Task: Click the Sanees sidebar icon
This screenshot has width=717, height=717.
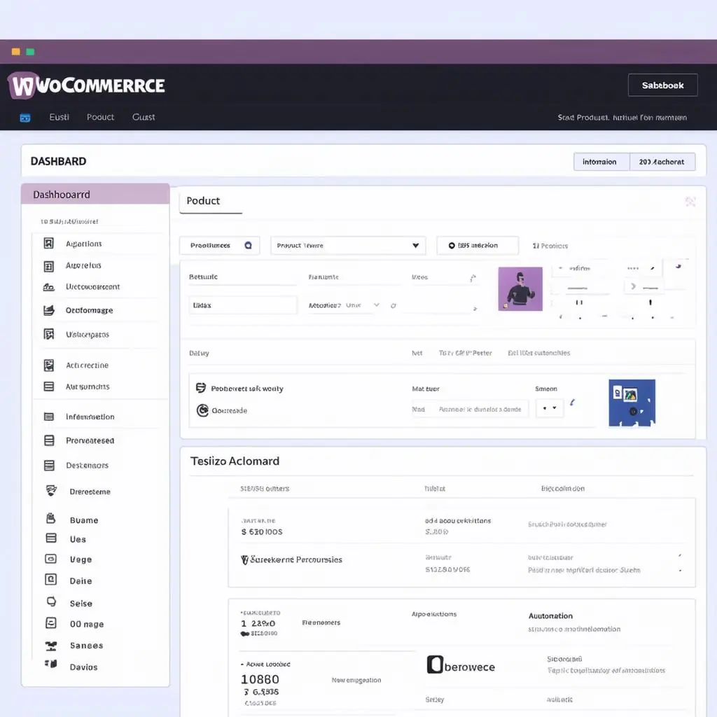Action: tap(51, 646)
